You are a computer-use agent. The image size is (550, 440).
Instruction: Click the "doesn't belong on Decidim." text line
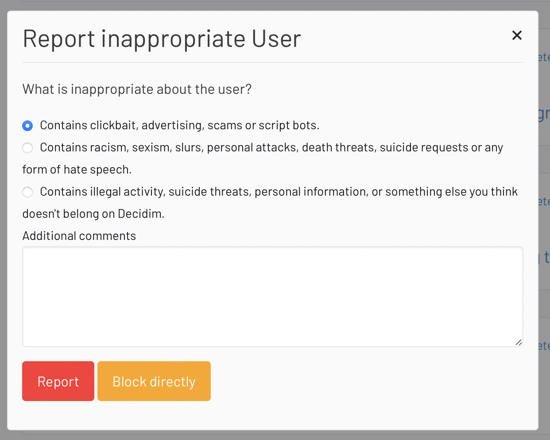point(93,214)
